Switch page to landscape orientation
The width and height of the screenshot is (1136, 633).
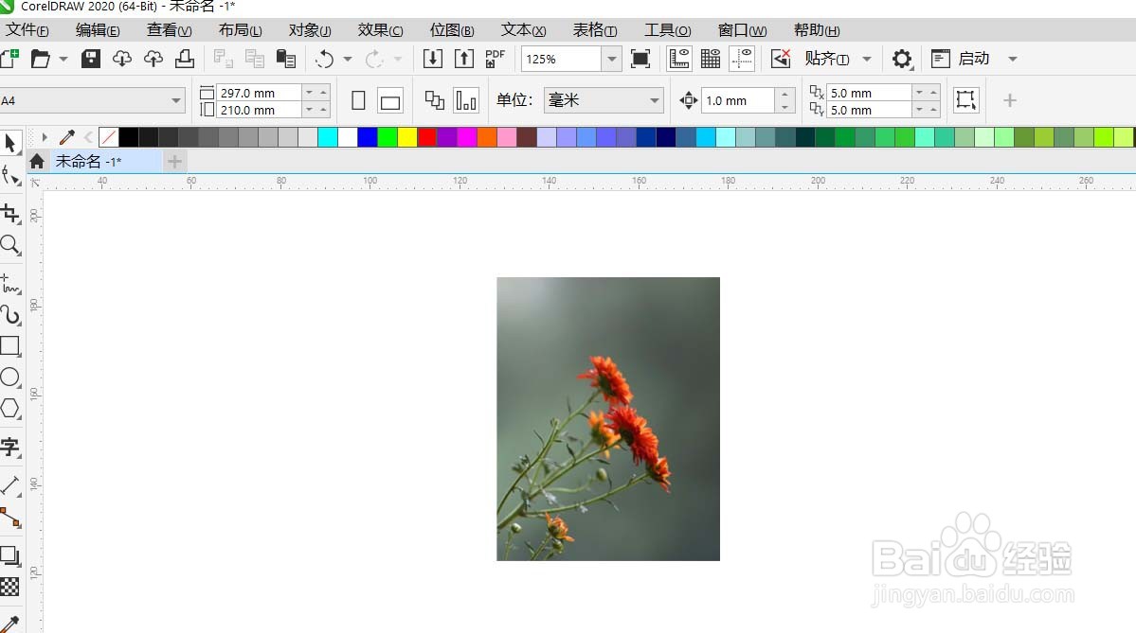389,99
